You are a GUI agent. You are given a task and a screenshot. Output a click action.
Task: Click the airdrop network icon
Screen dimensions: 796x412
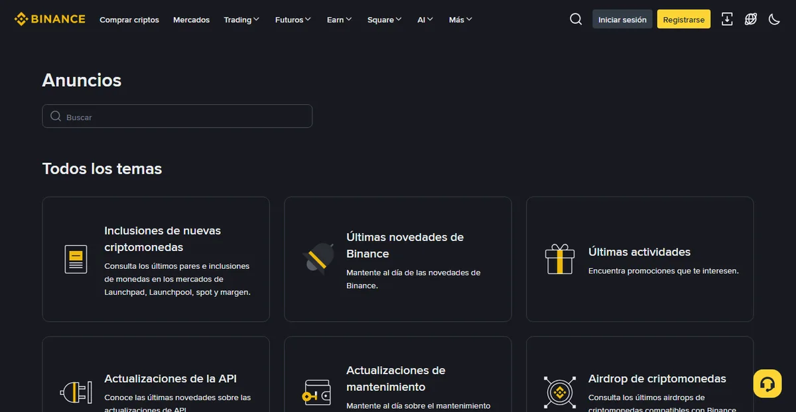point(559,392)
